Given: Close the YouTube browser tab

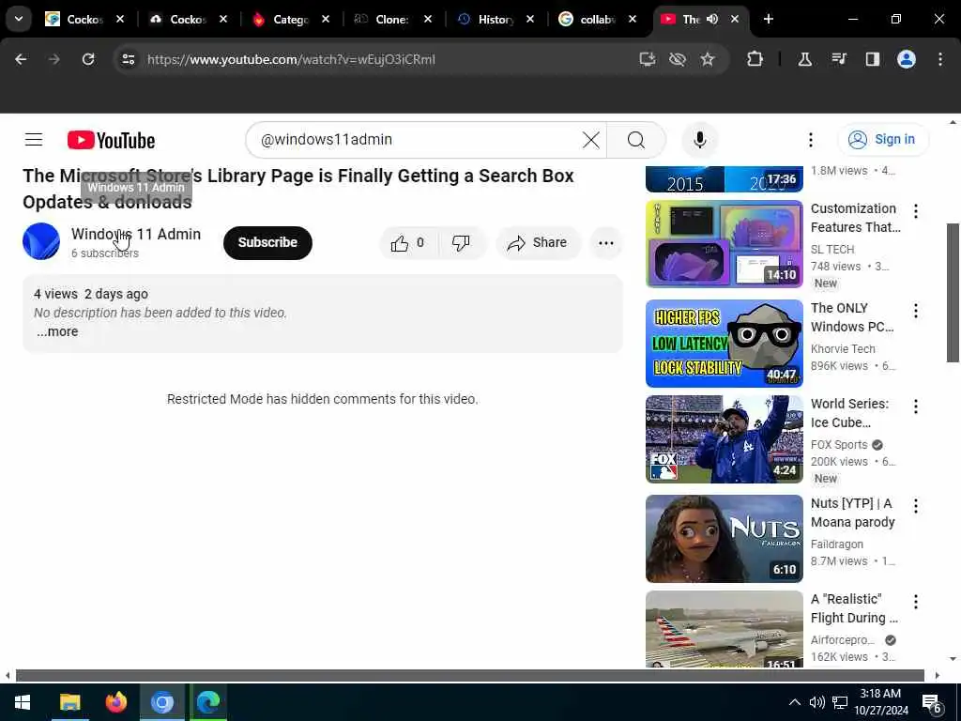Looking at the screenshot, I should 734,19.
